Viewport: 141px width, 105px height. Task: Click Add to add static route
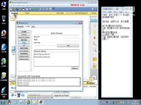click(68, 45)
